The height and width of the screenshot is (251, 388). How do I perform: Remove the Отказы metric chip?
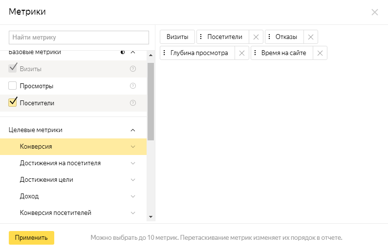click(311, 37)
